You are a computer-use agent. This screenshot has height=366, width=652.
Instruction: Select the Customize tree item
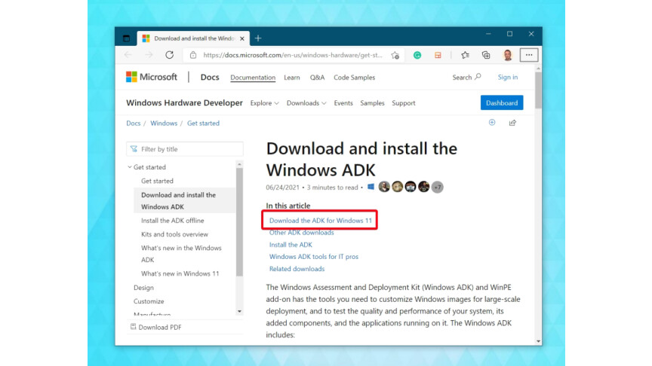149,300
